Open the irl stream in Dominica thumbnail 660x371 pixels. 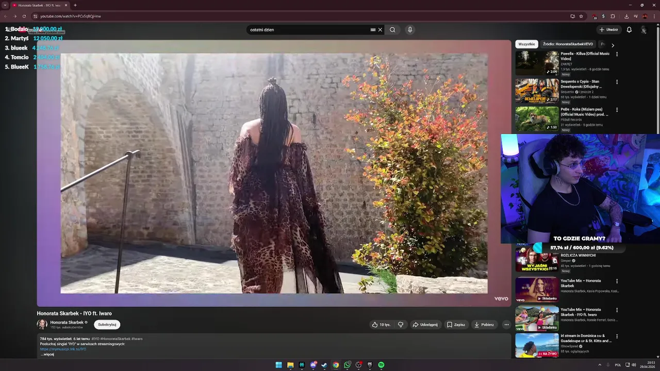[x=537, y=345]
